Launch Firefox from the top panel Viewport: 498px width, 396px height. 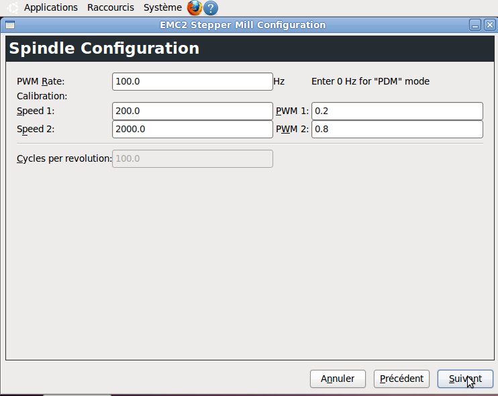click(195, 7)
